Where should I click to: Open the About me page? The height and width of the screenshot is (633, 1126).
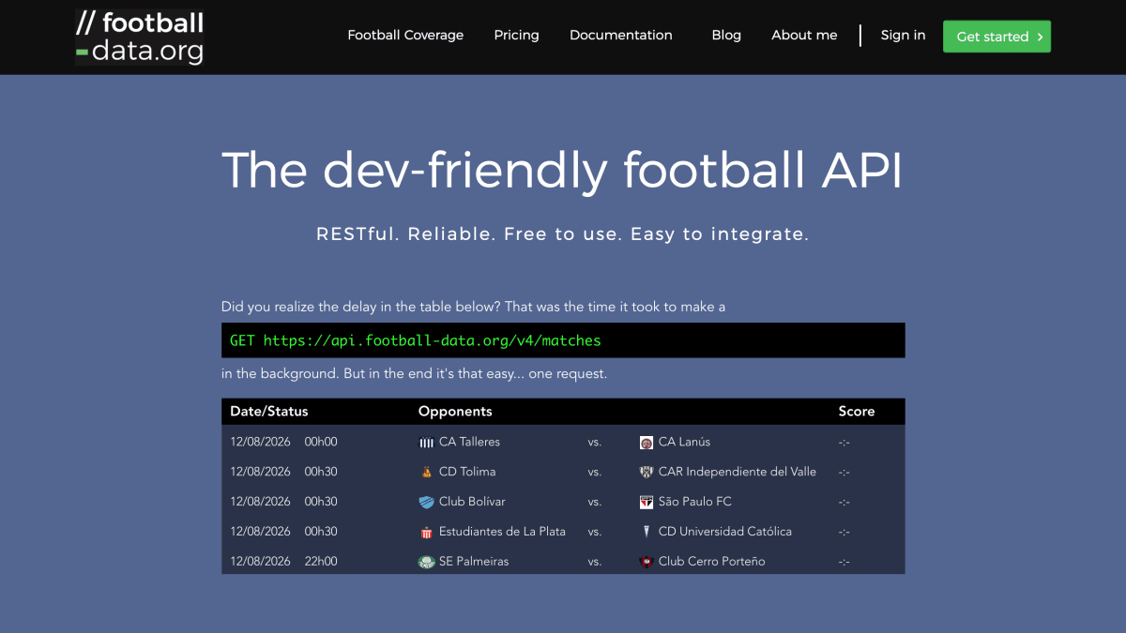[804, 36]
